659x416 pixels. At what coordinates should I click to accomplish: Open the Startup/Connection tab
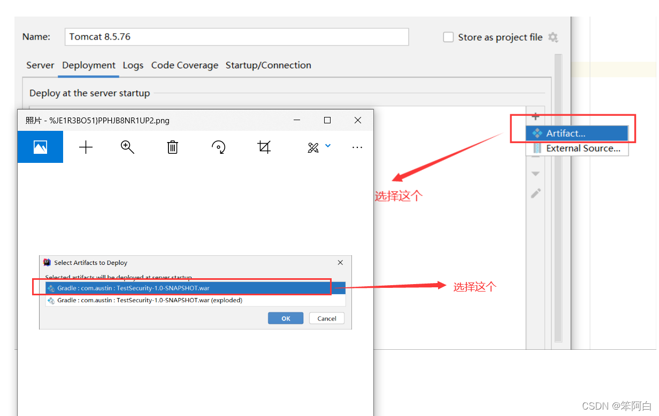click(x=268, y=65)
